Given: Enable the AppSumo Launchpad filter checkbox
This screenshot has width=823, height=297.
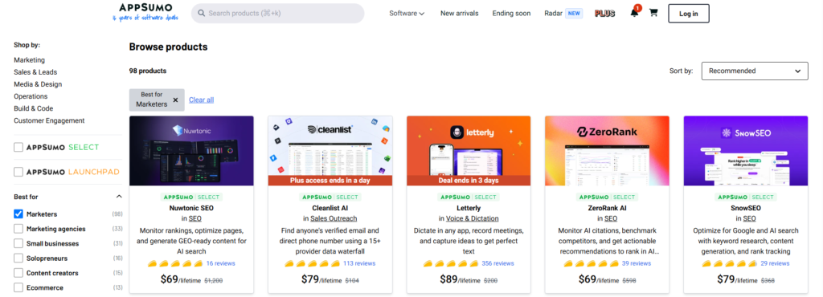Looking at the screenshot, I should coord(18,172).
